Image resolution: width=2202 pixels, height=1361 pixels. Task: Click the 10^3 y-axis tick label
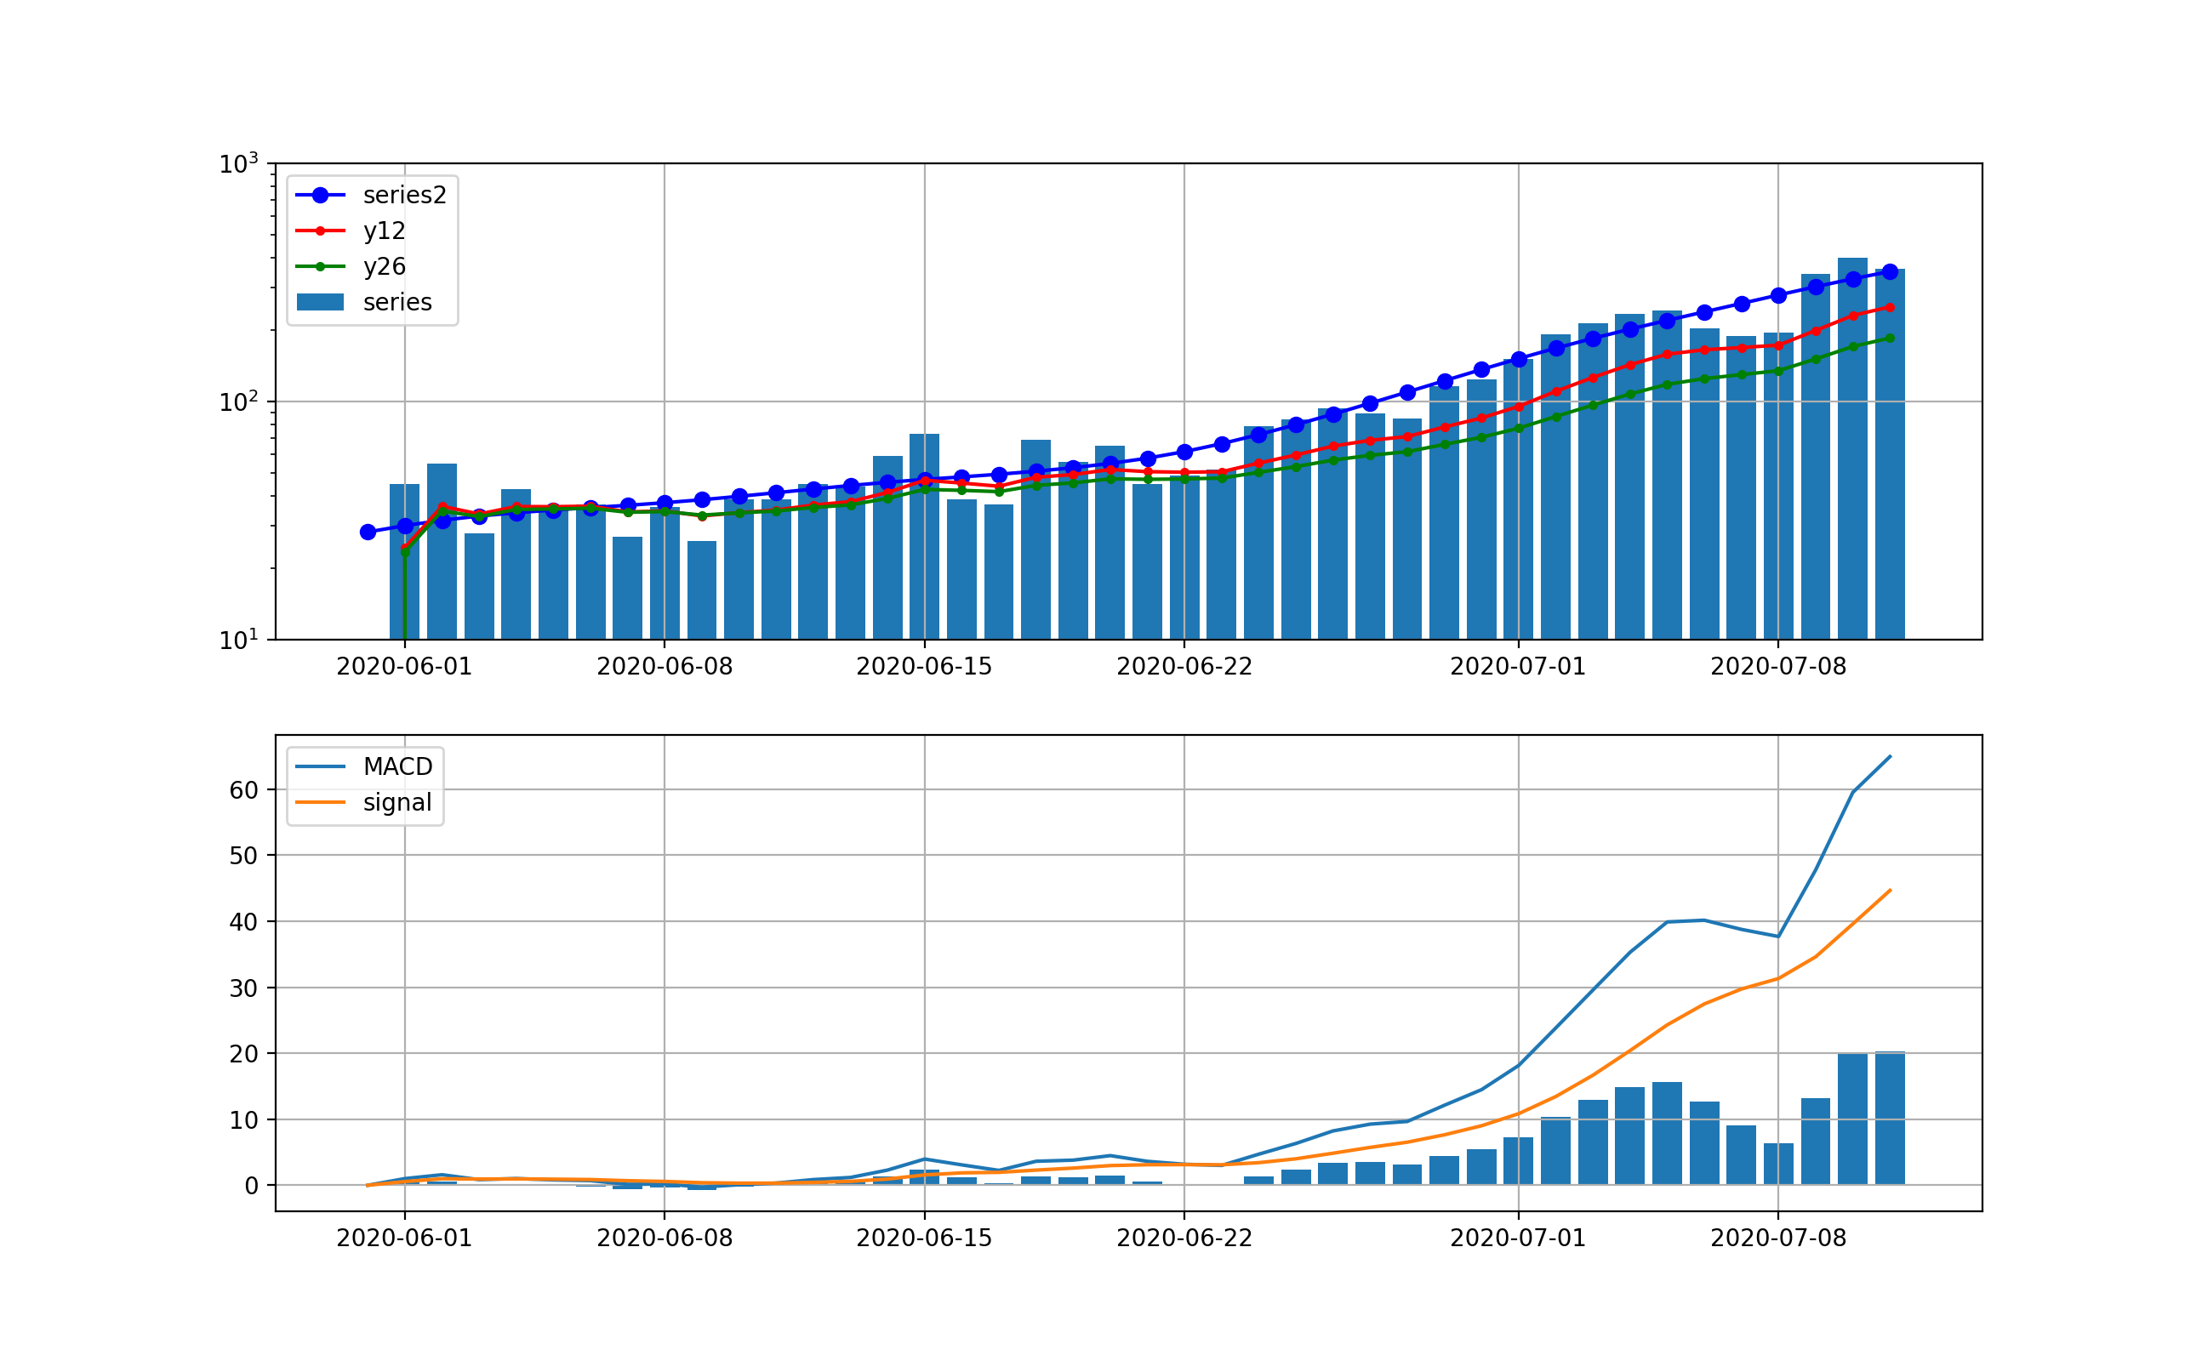point(241,160)
